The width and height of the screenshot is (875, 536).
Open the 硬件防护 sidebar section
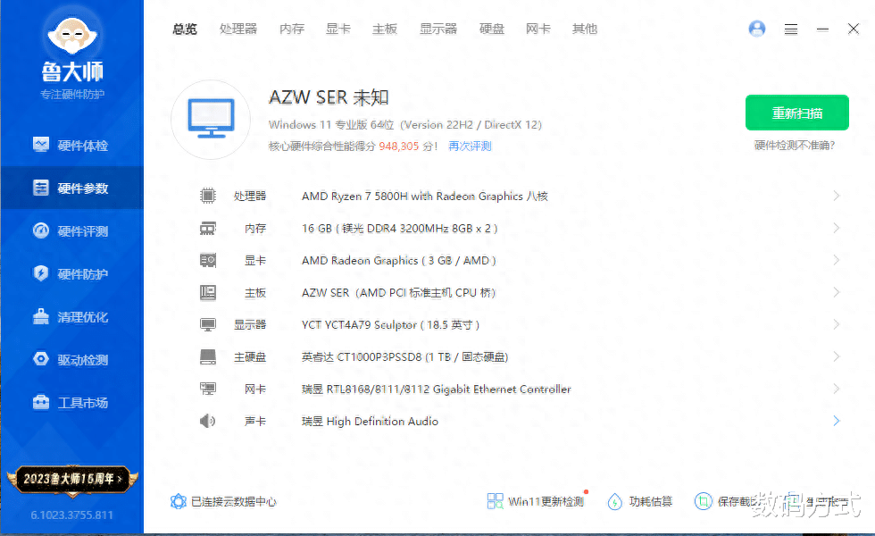pyautogui.click(x=71, y=274)
